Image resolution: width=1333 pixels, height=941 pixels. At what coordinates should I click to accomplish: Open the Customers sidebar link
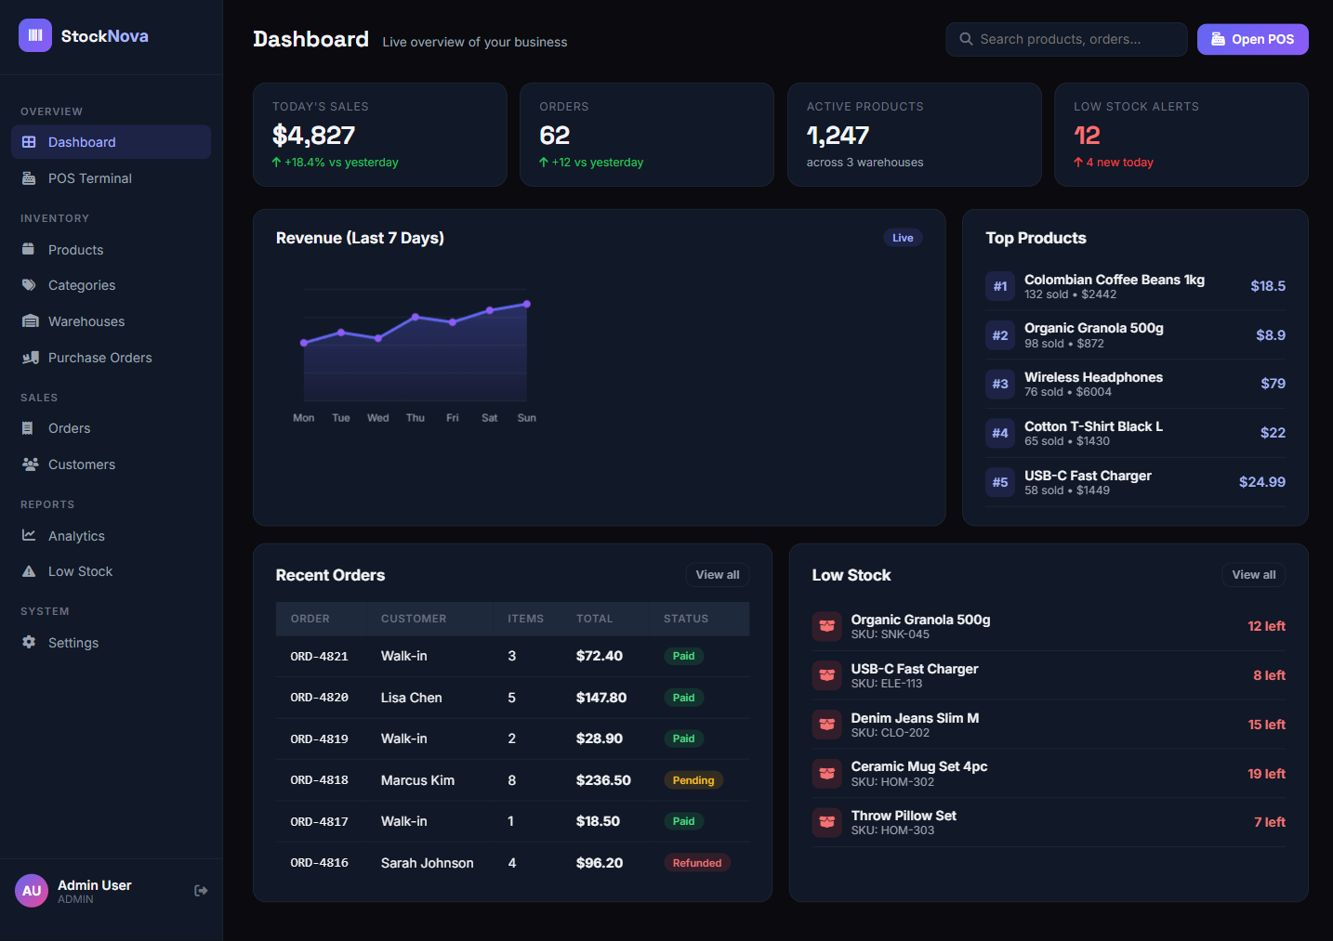pos(111,464)
